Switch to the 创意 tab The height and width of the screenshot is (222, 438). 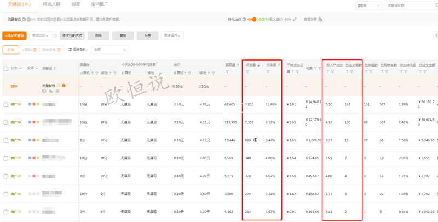point(76,4)
